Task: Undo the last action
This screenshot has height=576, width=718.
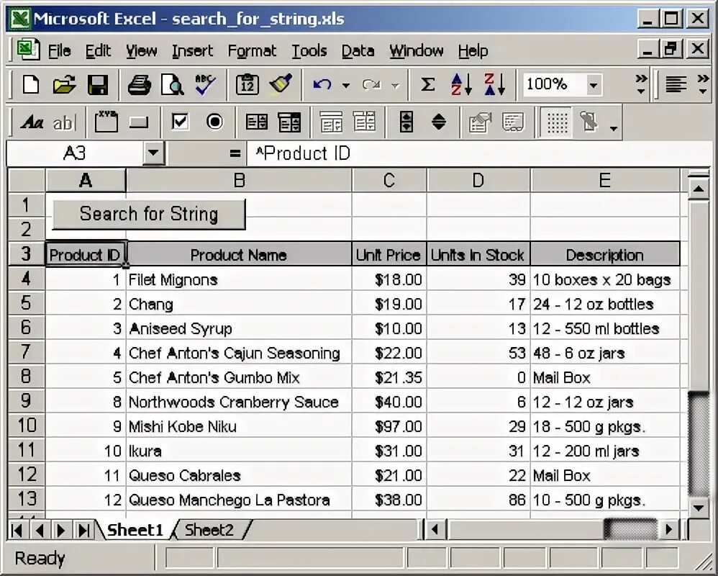Action: 322,85
